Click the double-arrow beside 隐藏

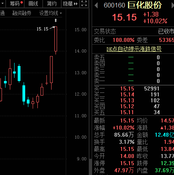[x=76, y=4]
